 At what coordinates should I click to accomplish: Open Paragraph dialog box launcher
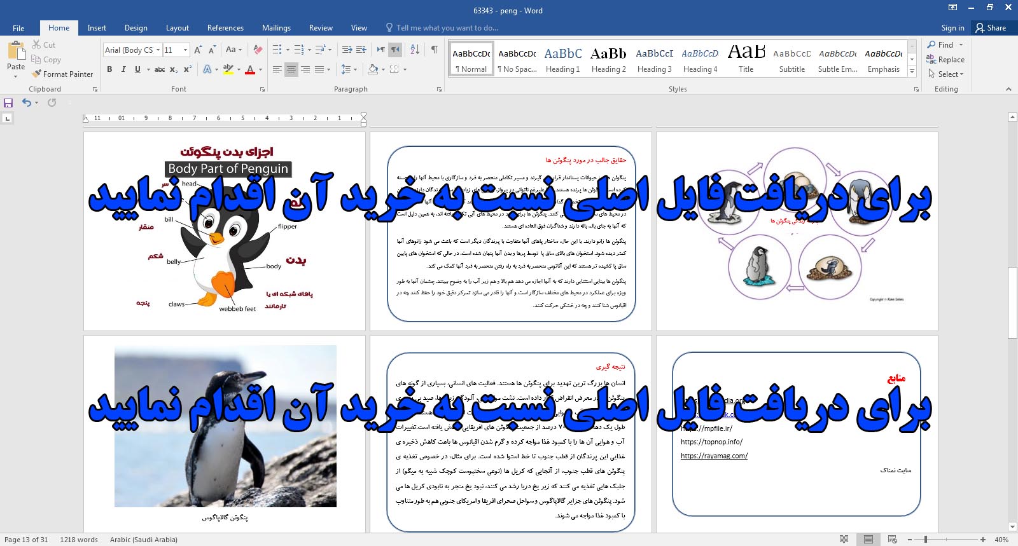tap(439, 90)
